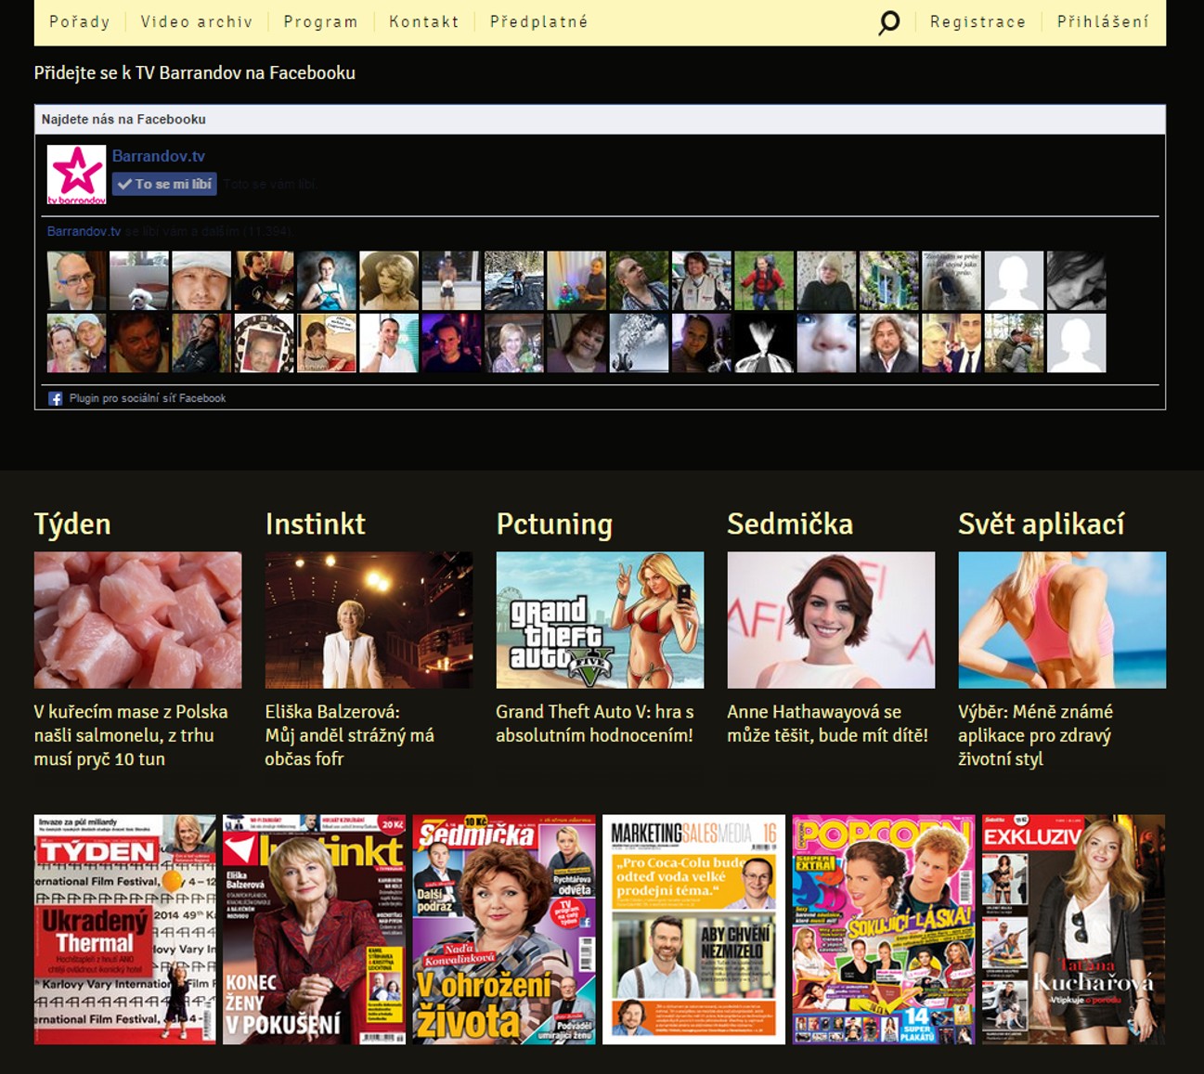Read the article about salmonella in Polish chicken
Screen dimensions: 1204x1074
[131, 735]
